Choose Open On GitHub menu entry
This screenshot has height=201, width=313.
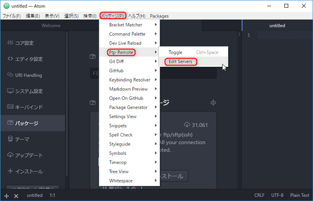tap(129, 98)
